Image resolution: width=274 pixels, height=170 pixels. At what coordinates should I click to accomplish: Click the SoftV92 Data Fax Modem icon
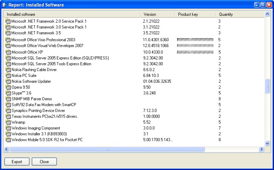point(8,105)
